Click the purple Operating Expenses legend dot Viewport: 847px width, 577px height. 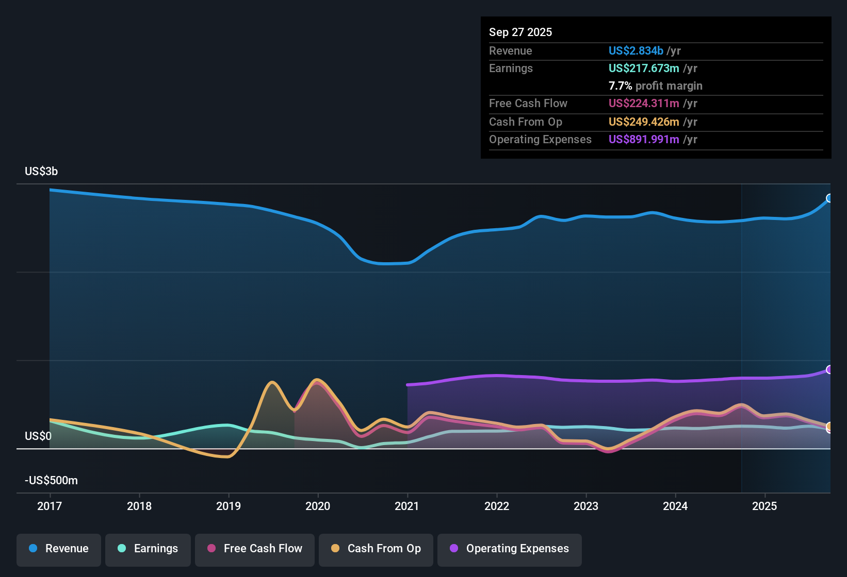pos(454,549)
